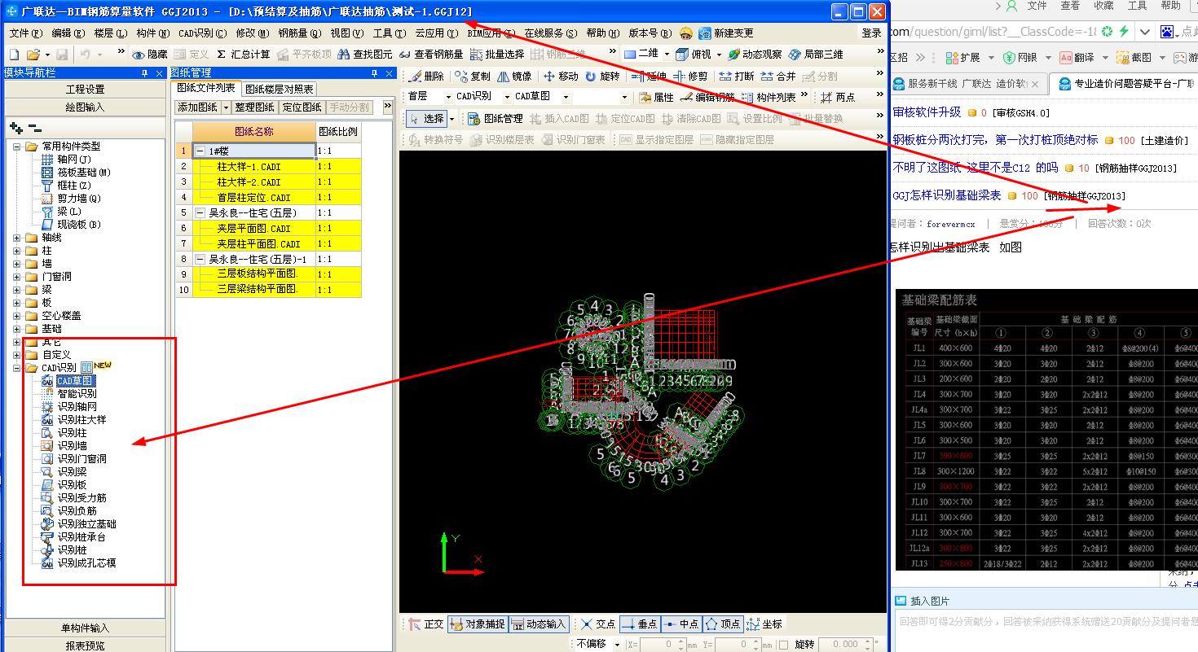
Task: Click the 报表预览 button
Action: tap(85, 645)
